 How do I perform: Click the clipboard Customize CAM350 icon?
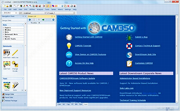tap(129, 63)
